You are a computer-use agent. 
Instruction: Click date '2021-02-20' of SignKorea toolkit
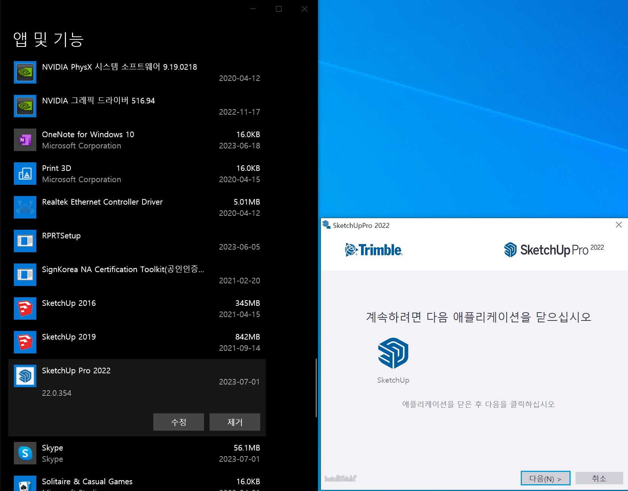click(x=239, y=280)
